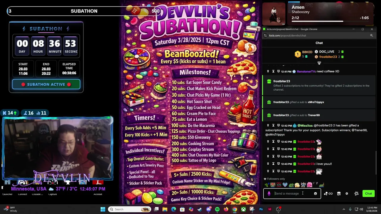
Task: Insert the Pepe frog quick emote
Action: (291, 185)
